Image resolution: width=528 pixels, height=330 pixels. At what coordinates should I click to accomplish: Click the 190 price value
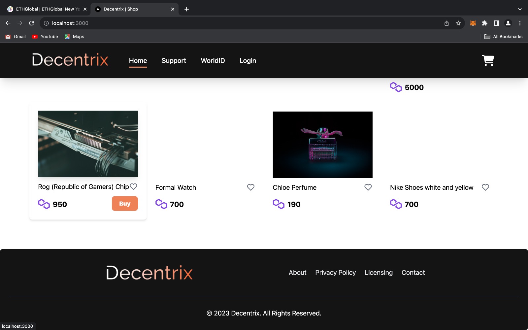click(x=294, y=204)
